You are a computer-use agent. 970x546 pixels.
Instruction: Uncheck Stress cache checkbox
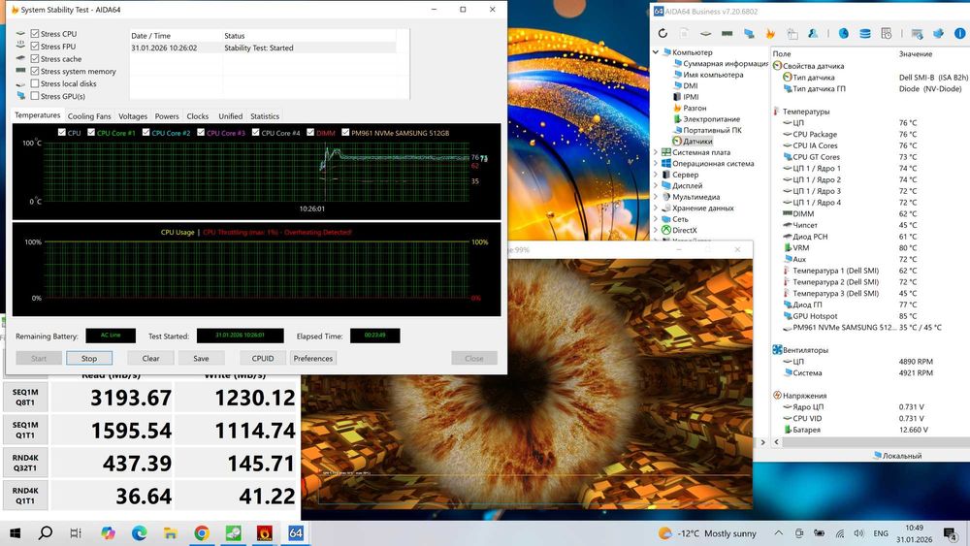(x=35, y=59)
